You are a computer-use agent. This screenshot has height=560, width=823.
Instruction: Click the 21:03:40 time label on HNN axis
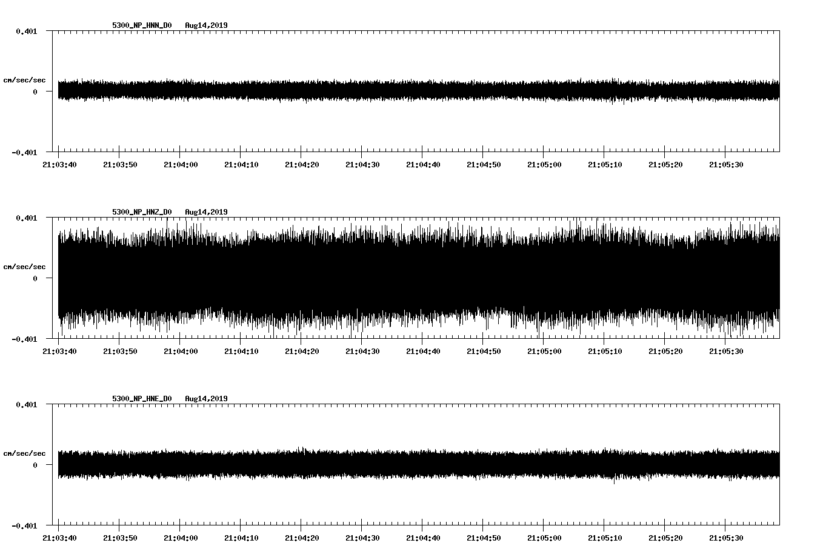pos(59,165)
